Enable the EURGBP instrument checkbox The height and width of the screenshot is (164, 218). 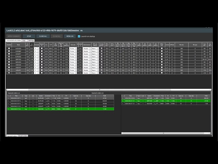click(x=9, y=51)
